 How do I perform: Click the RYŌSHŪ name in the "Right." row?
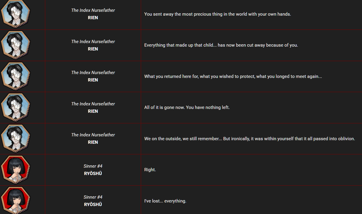93,174
